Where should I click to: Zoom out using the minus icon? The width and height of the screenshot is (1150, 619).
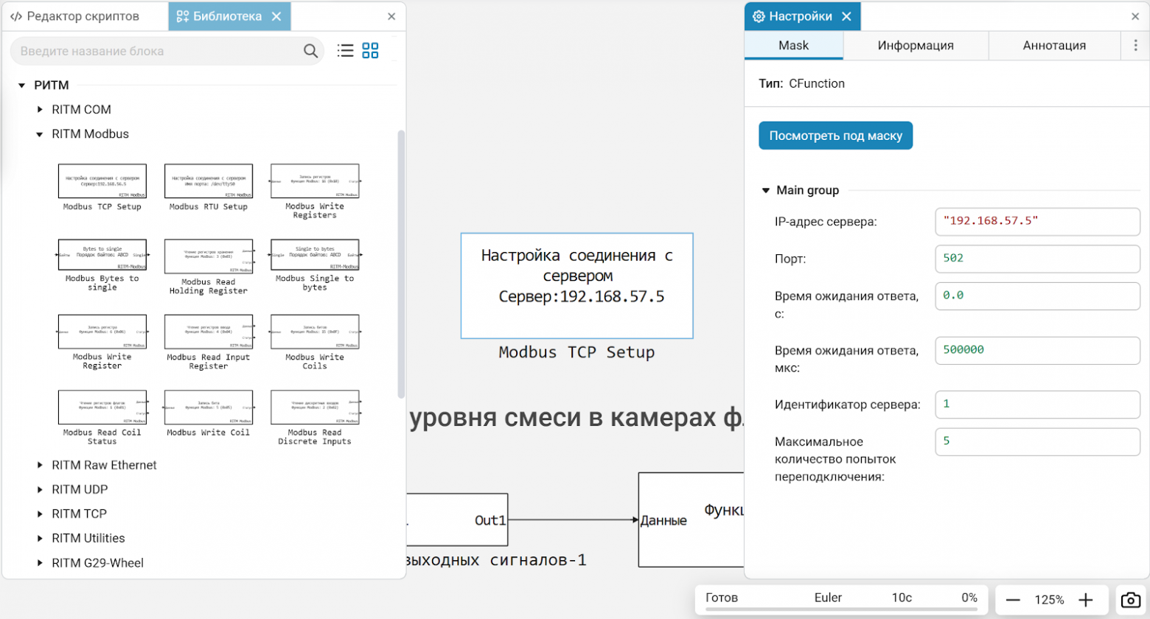coord(1015,600)
